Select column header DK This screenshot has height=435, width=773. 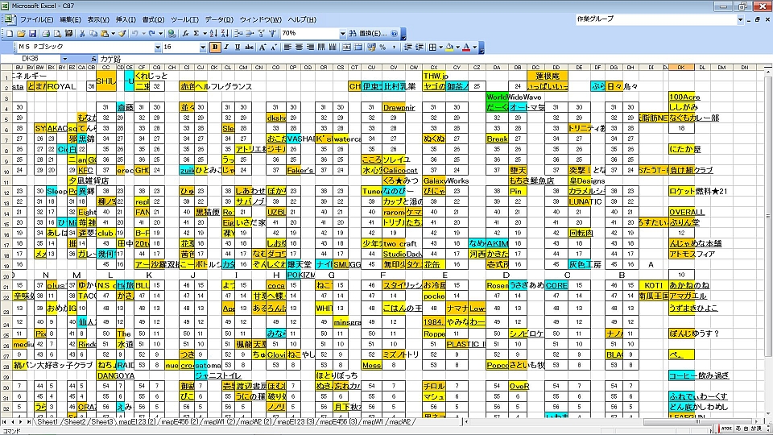point(681,67)
